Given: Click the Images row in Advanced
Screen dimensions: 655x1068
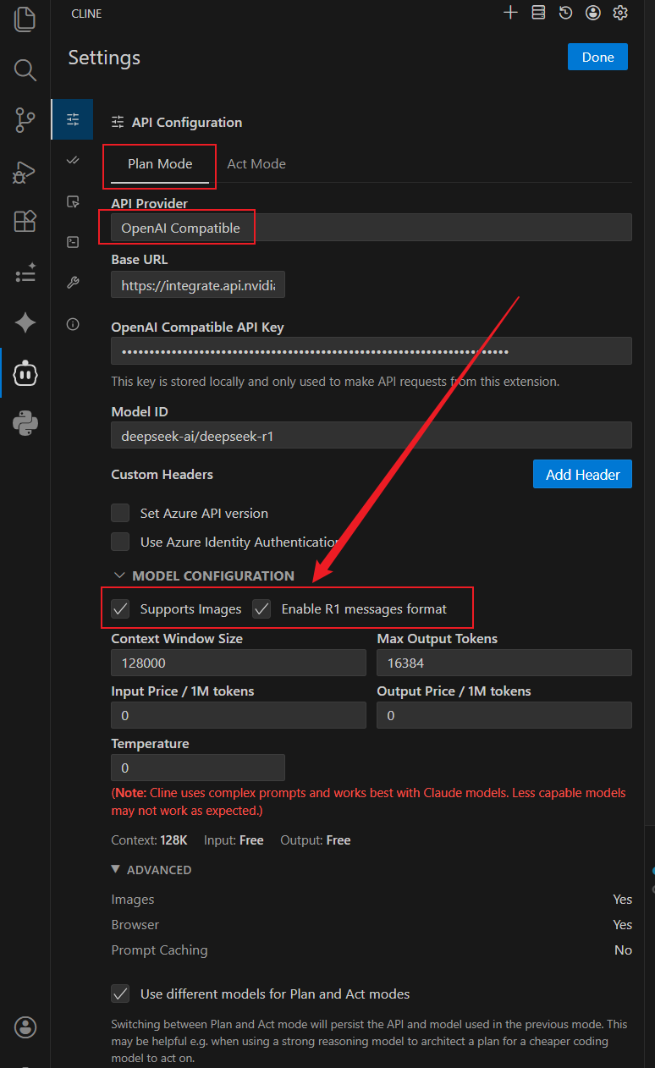Looking at the screenshot, I should (x=372, y=900).
